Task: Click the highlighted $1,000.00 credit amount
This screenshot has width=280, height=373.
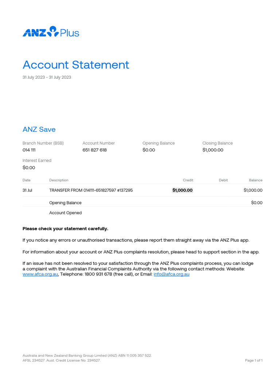Action: click(x=182, y=190)
